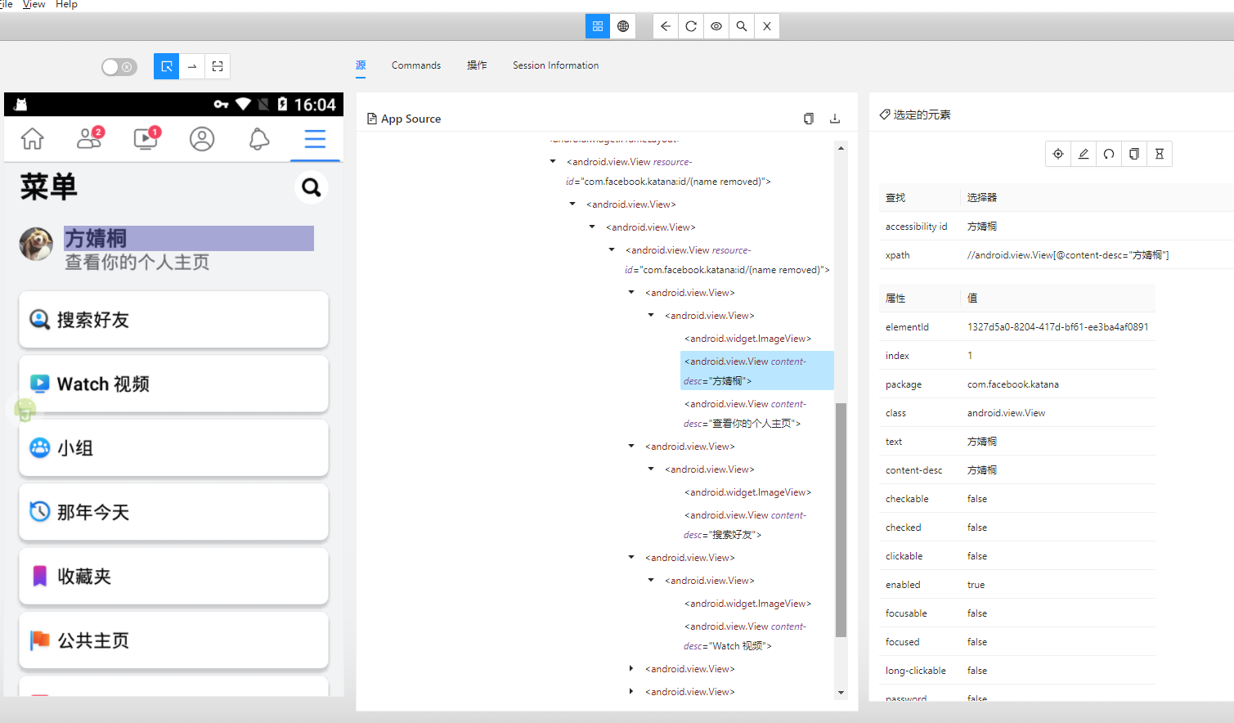Collapse the View containing Watch 视频 subtree

pyautogui.click(x=631, y=558)
